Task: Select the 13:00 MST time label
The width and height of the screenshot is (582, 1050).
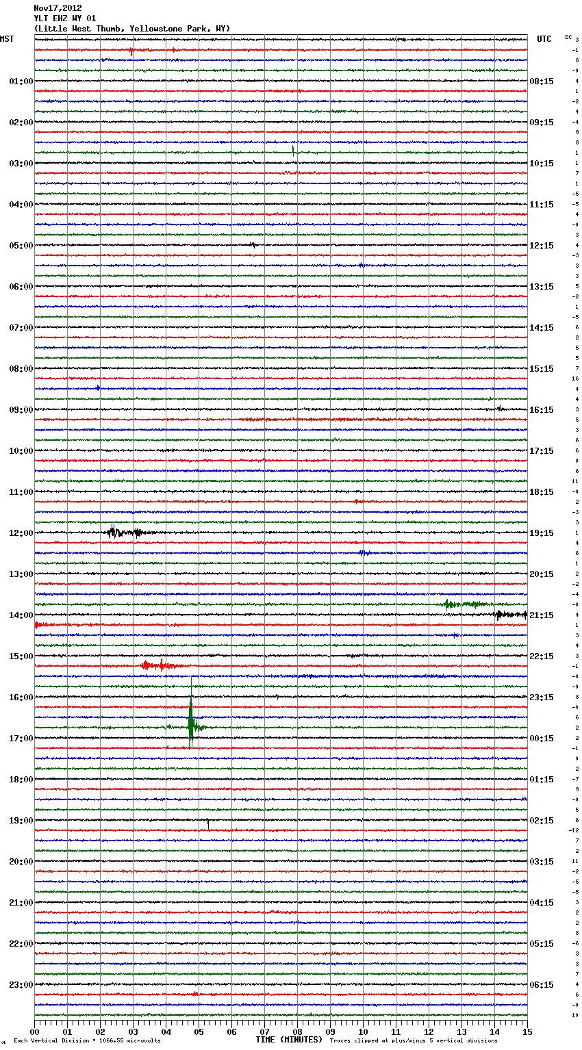Action: pos(21,574)
